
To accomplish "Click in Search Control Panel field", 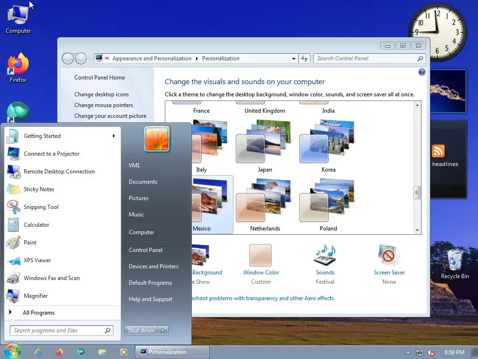I will tap(365, 58).
